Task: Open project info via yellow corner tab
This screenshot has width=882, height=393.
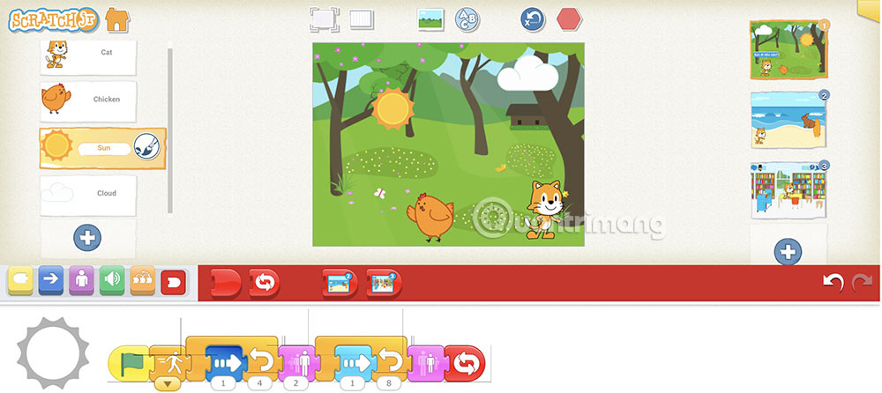Action: 870,9
